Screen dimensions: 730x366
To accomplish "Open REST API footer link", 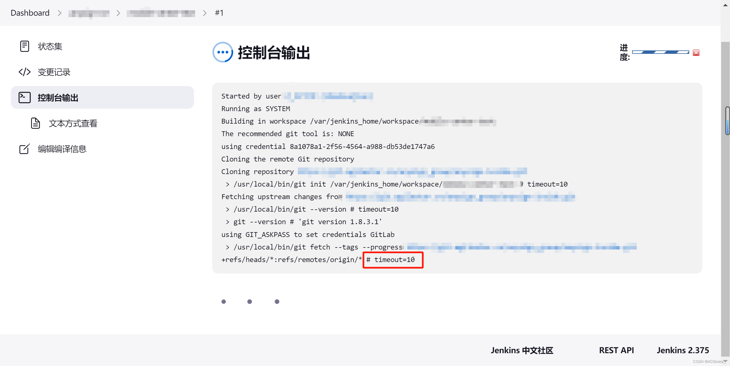I will tap(616, 350).
